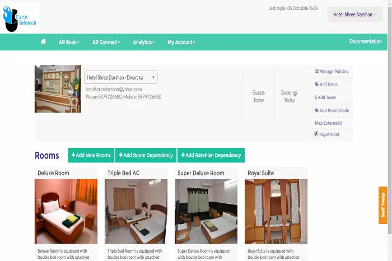This screenshot has width=392, height=261.
Task: Go to the home icon in navbar
Action: pyautogui.click(x=43, y=42)
